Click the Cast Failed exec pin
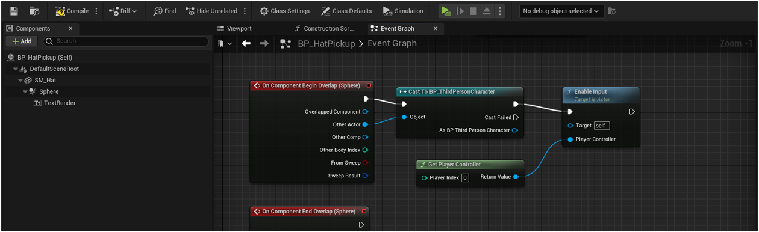 coord(516,117)
